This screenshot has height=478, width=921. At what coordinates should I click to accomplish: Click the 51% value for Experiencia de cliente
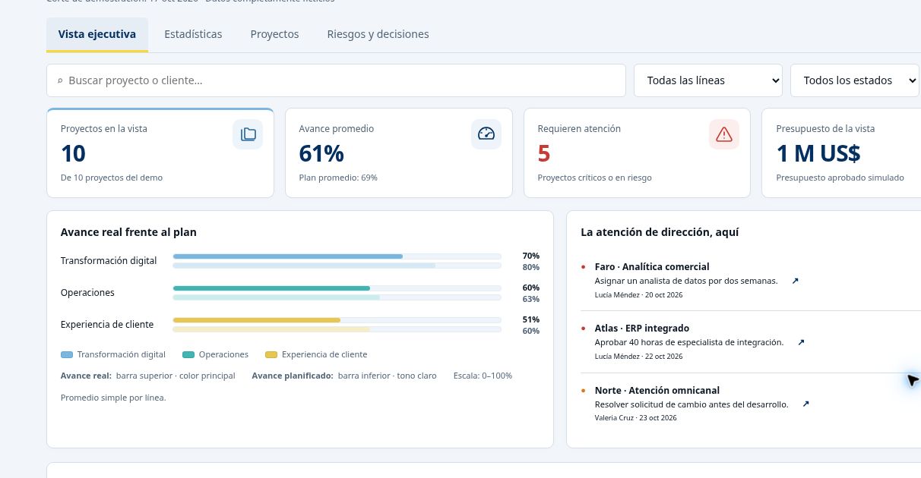point(531,319)
